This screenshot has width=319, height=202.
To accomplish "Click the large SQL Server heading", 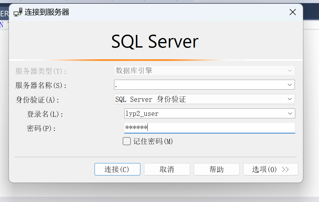I will [155, 42].
